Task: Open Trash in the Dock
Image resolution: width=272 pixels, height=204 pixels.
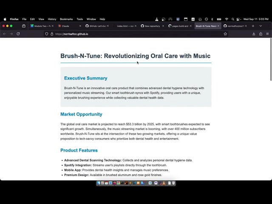Action: point(173,183)
